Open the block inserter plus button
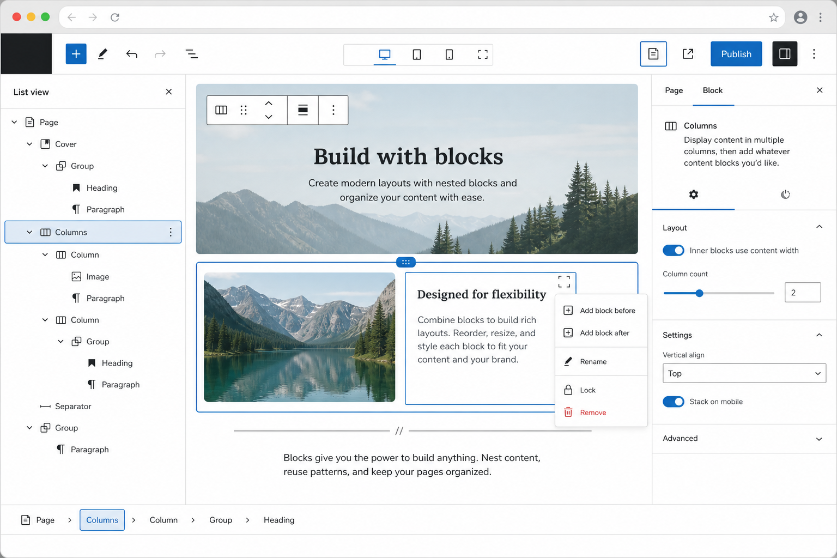The height and width of the screenshot is (558, 837). (x=76, y=54)
